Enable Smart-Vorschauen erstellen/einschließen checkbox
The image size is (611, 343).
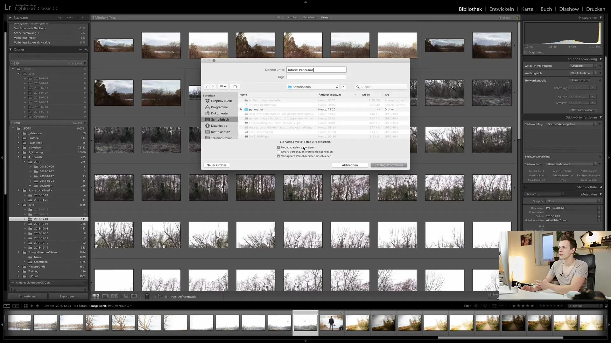click(279, 152)
